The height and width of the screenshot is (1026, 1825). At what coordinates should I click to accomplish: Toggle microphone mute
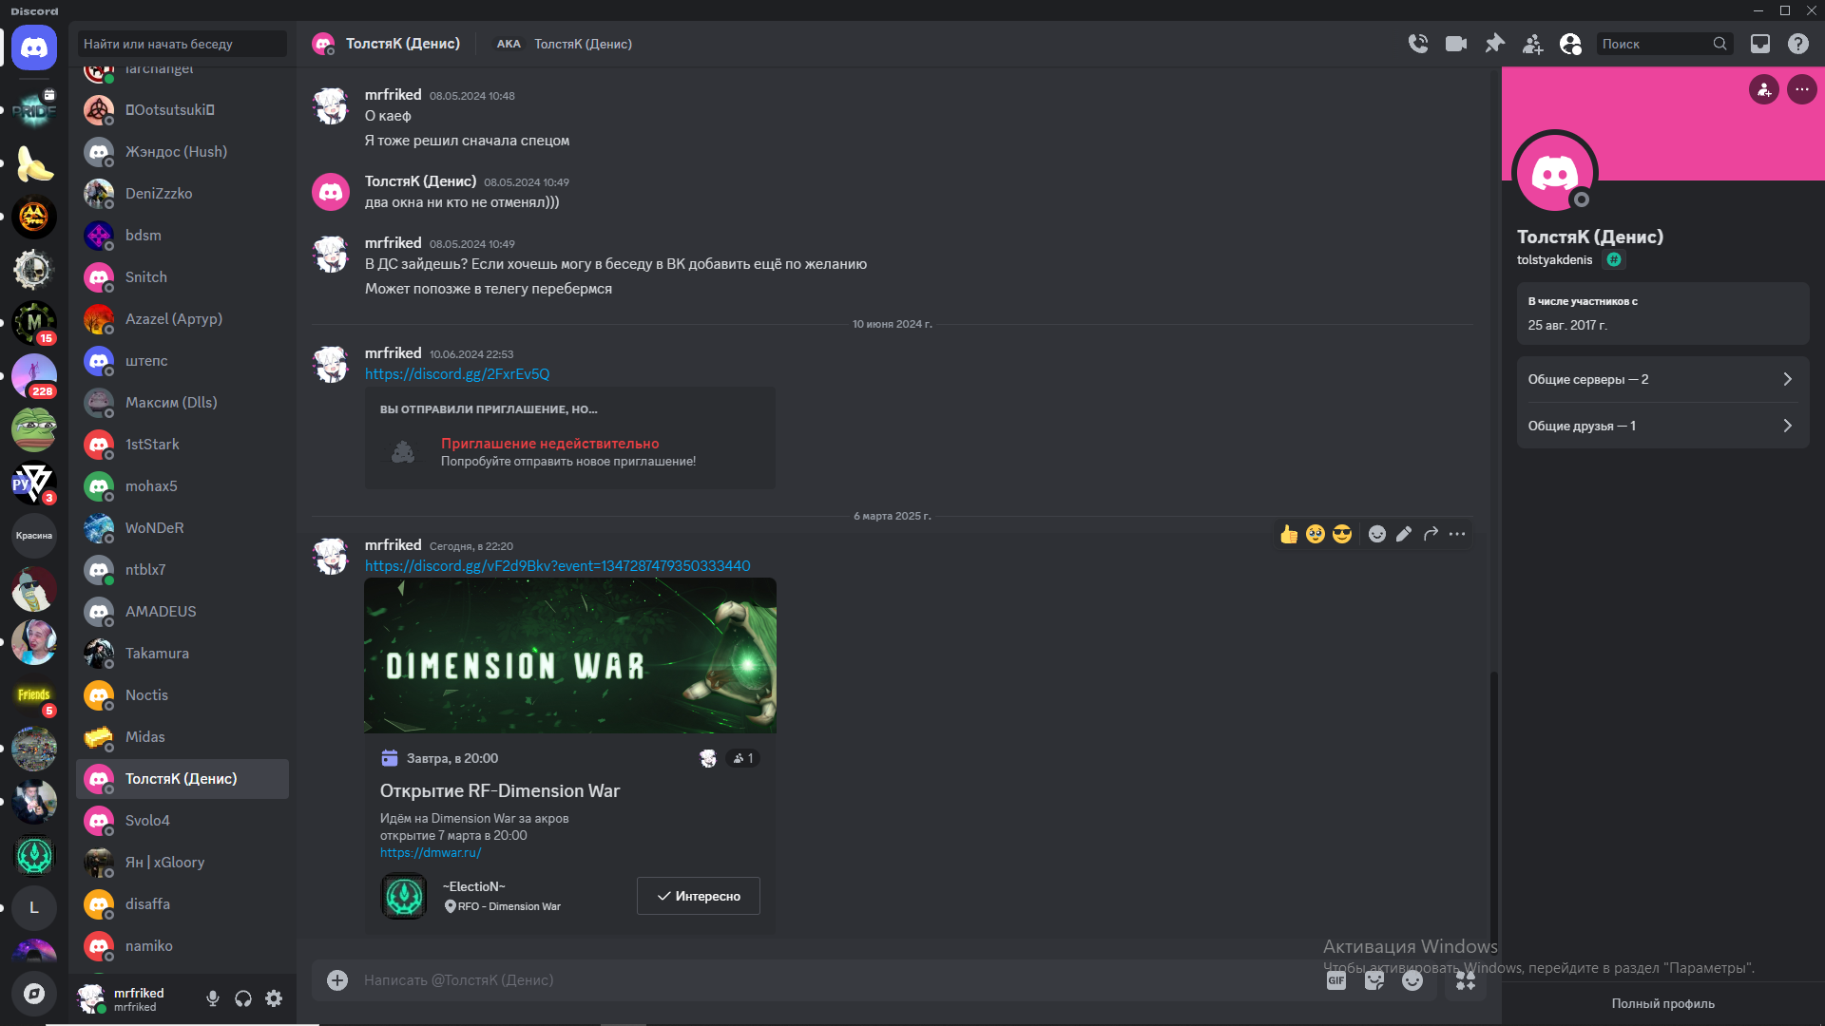[213, 998]
